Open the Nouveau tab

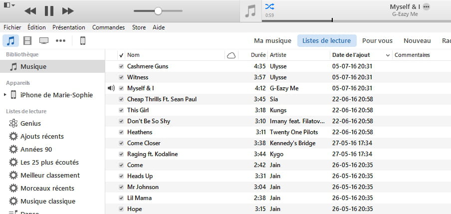point(418,41)
